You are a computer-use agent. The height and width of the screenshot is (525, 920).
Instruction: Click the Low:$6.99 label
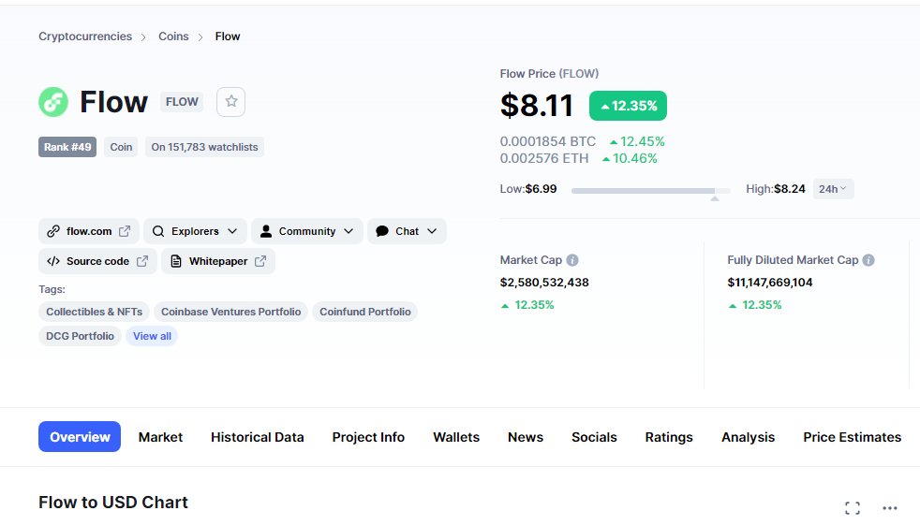tap(528, 189)
